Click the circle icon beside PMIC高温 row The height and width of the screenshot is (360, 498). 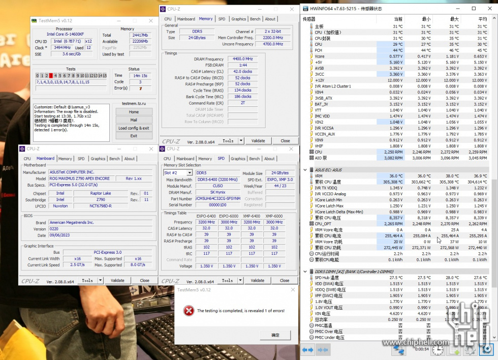[x=312, y=325]
